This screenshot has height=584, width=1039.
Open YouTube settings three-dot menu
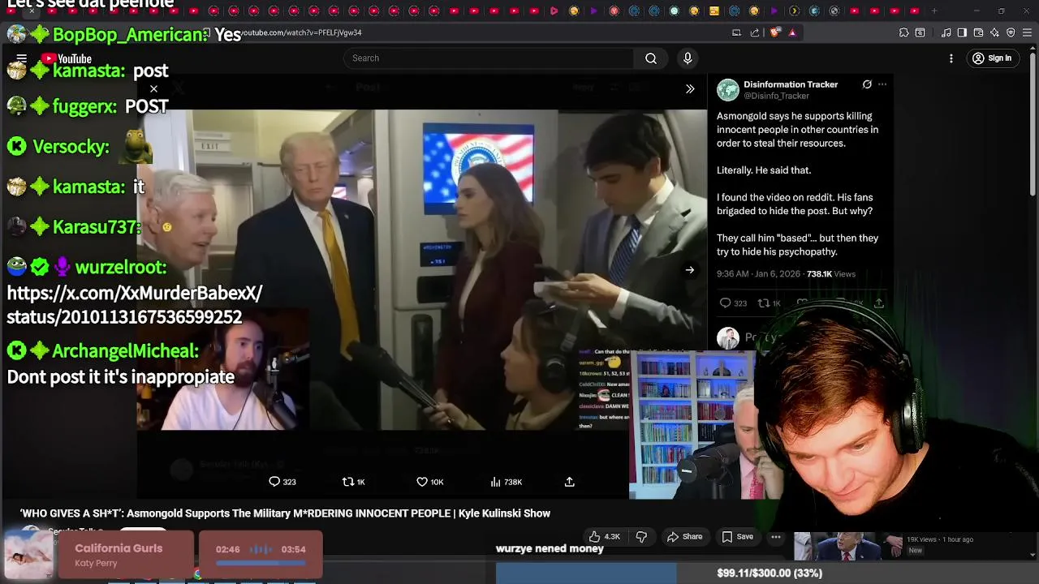click(951, 58)
